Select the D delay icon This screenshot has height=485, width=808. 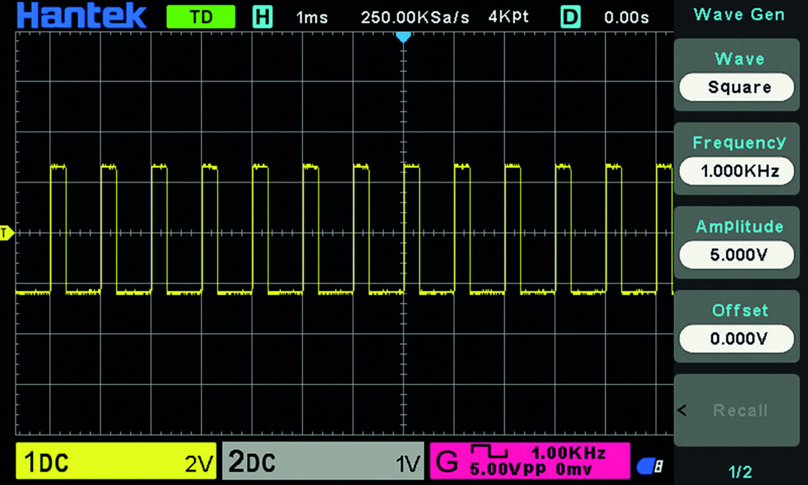[570, 18]
